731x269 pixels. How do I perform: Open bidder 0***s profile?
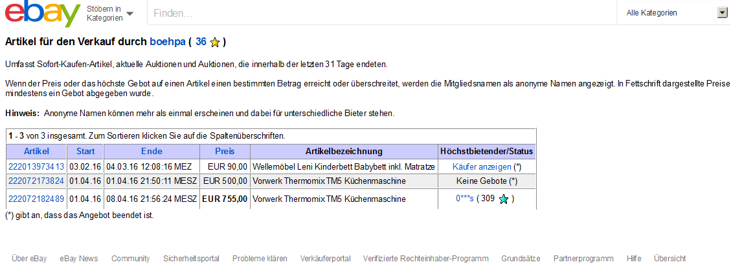point(465,199)
